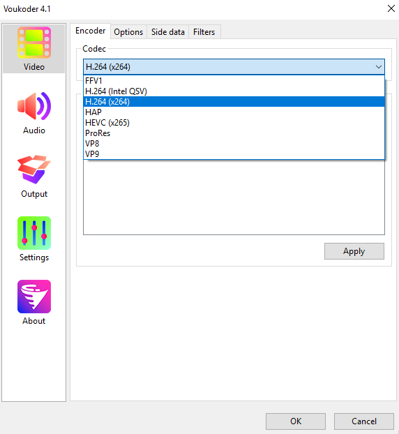399x434 pixels.
Task: Switch to the Side data tab
Action: point(167,32)
